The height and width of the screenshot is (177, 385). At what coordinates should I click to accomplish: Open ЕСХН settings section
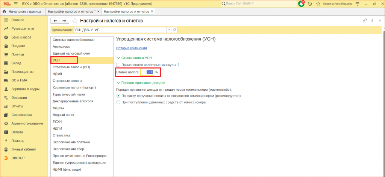(x=82, y=121)
